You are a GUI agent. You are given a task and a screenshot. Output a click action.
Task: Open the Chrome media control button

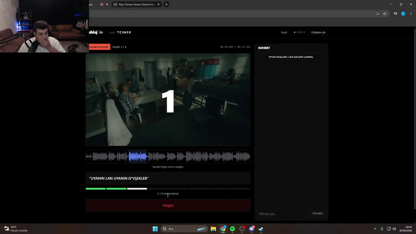point(395,14)
